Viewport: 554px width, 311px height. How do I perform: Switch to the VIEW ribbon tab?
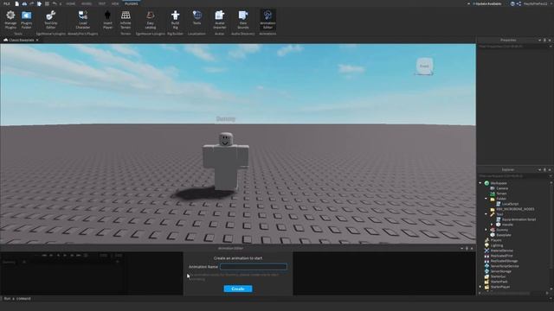pyautogui.click(x=115, y=3)
